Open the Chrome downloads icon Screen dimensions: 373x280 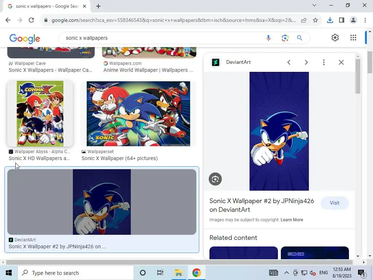pos(330,20)
